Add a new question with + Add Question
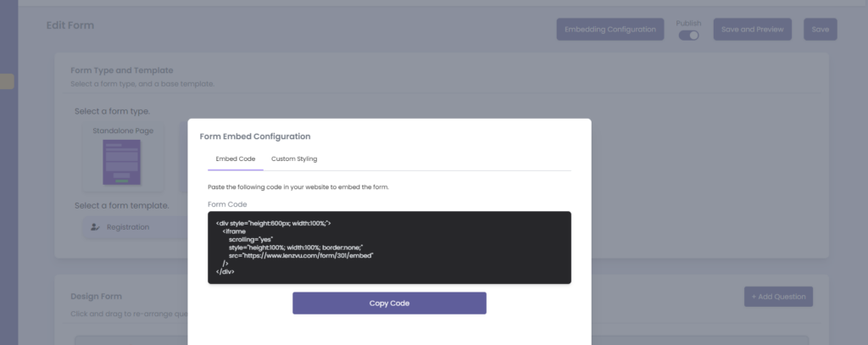Image resolution: width=868 pixels, height=345 pixels. click(778, 297)
